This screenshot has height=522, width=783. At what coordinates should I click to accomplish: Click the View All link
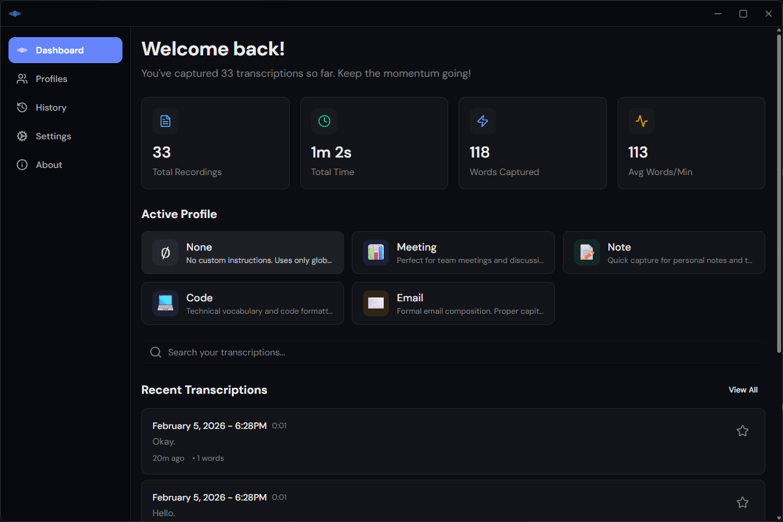pos(743,389)
